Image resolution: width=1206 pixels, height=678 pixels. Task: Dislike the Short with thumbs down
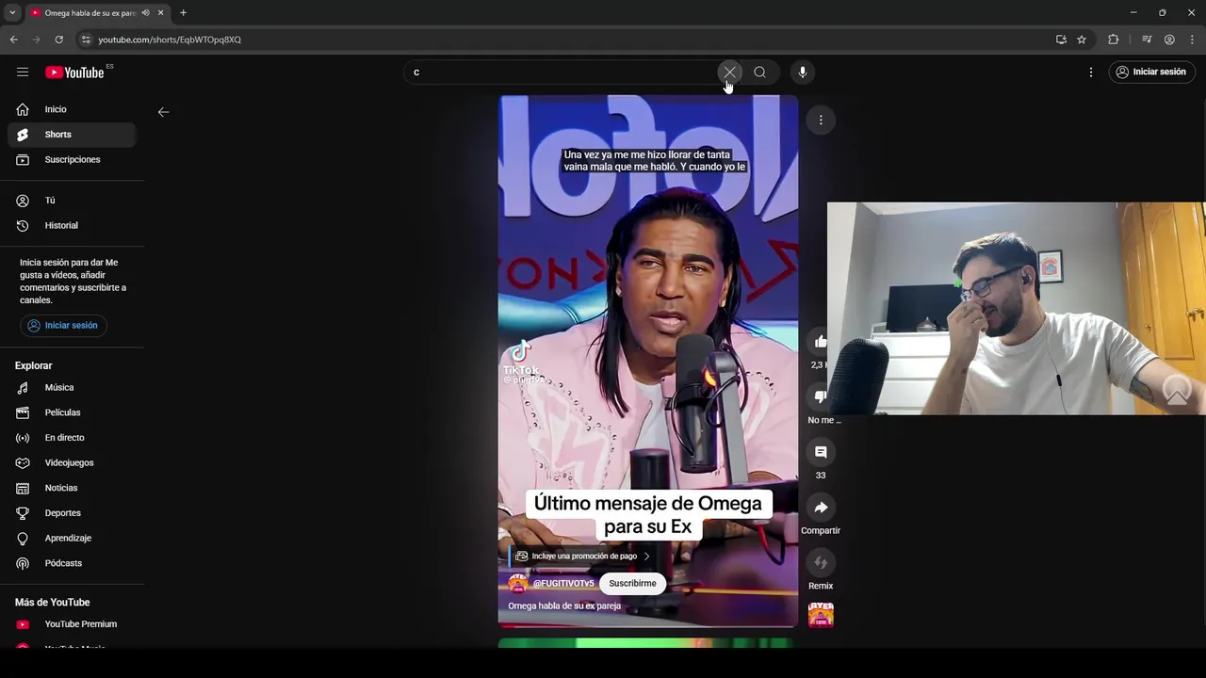[821, 396]
